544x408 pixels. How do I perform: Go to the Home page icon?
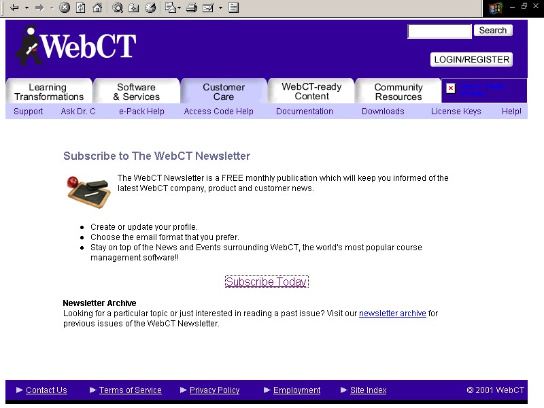pyautogui.click(x=97, y=7)
